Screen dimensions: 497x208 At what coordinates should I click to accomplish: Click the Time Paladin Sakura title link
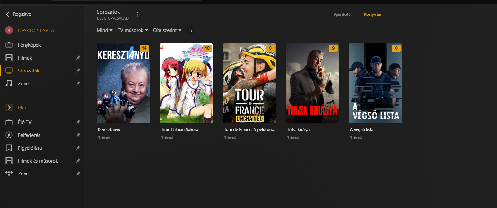click(180, 130)
